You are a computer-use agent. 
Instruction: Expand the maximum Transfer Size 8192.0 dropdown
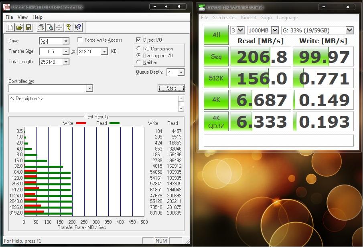click(x=104, y=51)
